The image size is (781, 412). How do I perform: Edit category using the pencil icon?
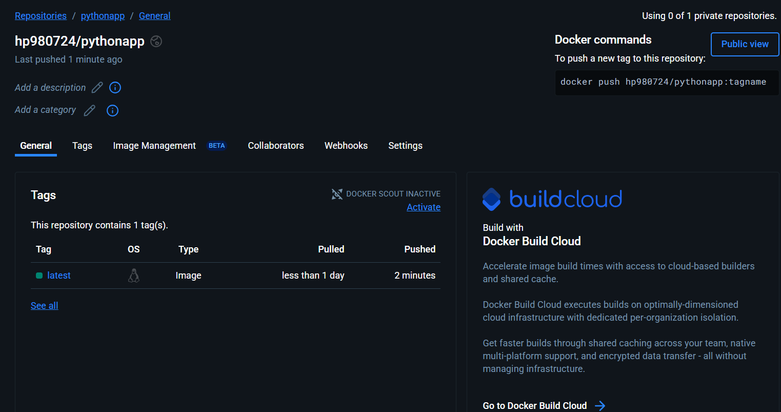(x=89, y=110)
